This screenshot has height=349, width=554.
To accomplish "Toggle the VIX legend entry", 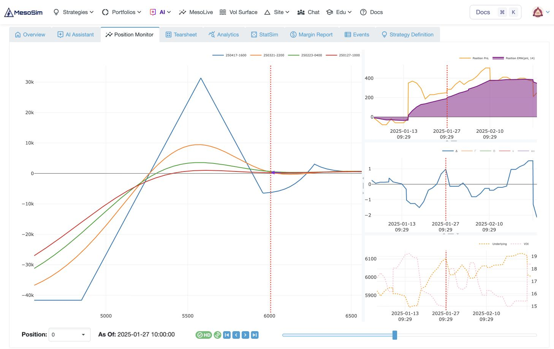I will click(520, 244).
